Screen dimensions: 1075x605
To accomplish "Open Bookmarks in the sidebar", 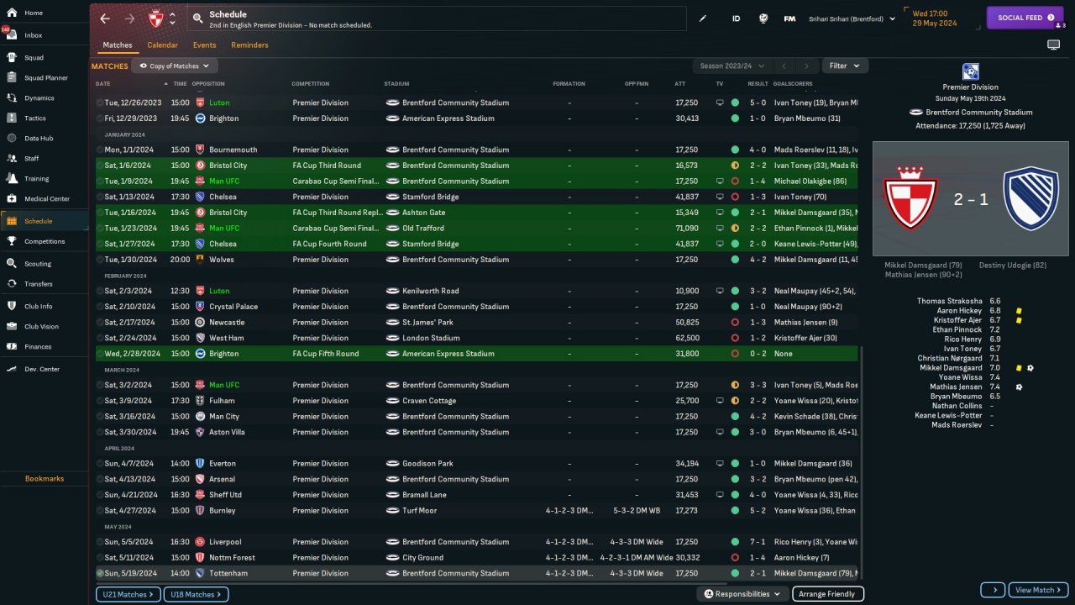I will pyautogui.click(x=44, y=479).
